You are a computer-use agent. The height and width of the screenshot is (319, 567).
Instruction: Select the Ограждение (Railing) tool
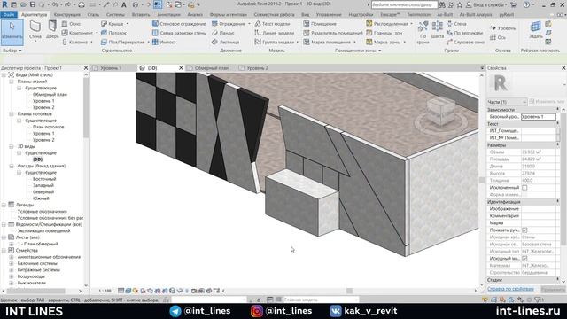pyautogui.click(x=229, y=24)
